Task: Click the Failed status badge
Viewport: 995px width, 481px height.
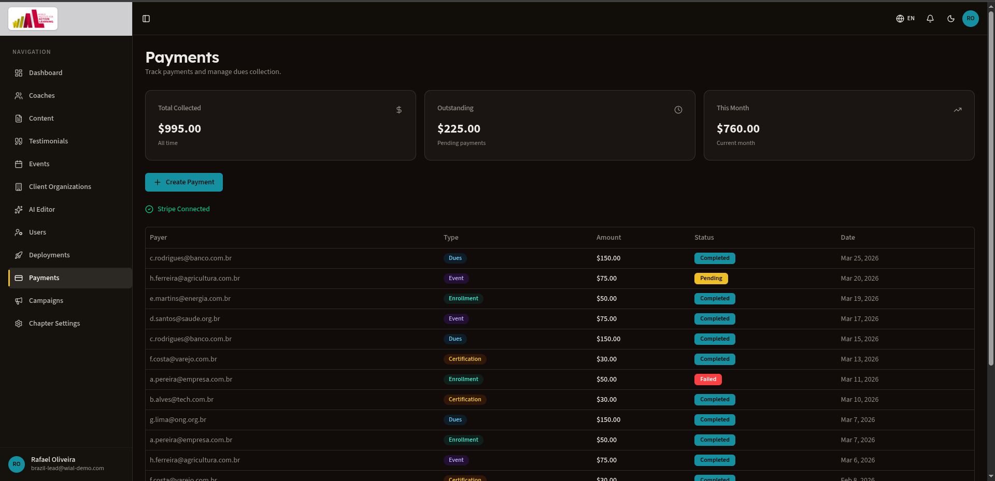Action: click(x=708, y=380)
